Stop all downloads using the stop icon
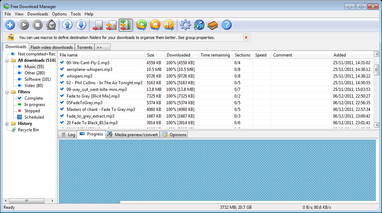The height and width of the screenshot is (213, 382). tap(38, 25)
